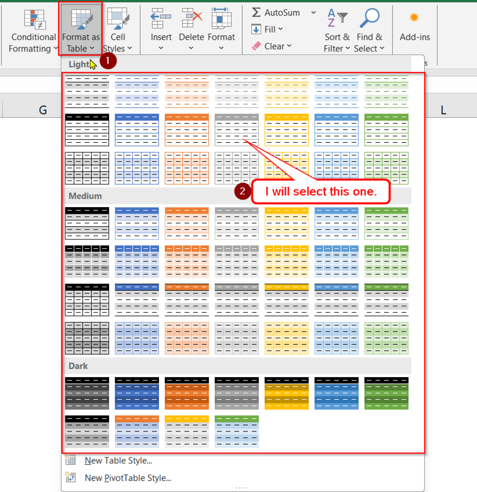Click the Delete cells icon

tap(191, 19)
